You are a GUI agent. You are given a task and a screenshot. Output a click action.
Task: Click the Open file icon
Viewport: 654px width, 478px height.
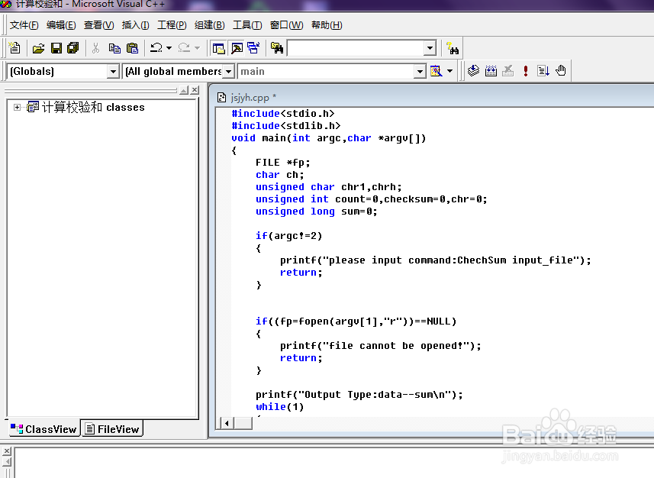pos(38,48)
